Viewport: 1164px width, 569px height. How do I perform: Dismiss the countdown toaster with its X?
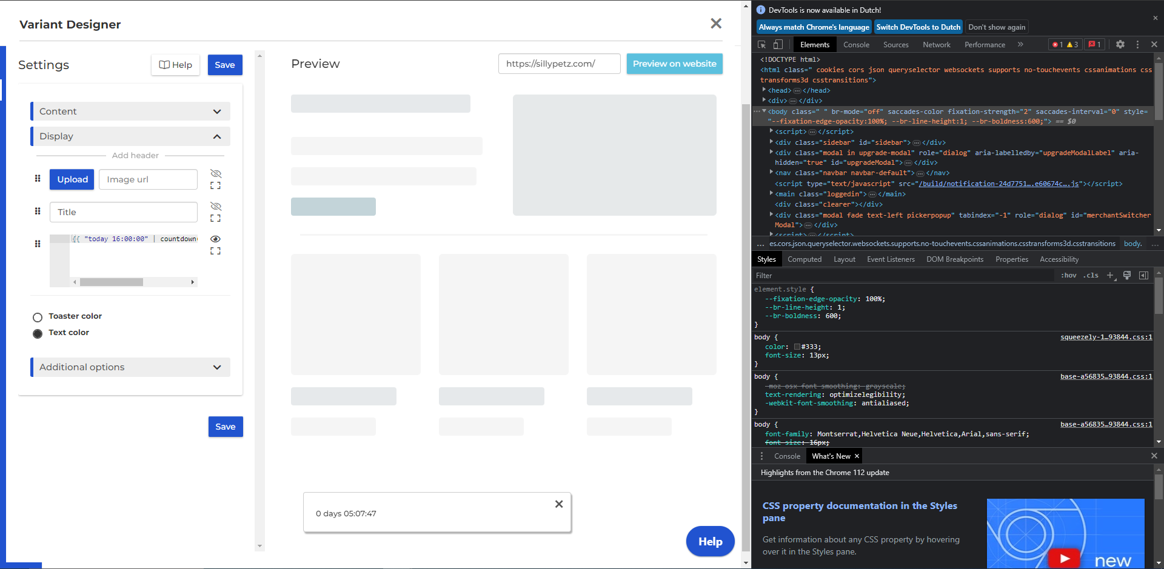(x=559, y=504)
